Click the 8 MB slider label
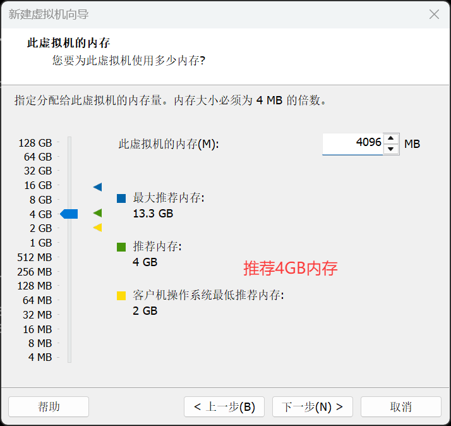The image size is (451, 426). (40, 343)
